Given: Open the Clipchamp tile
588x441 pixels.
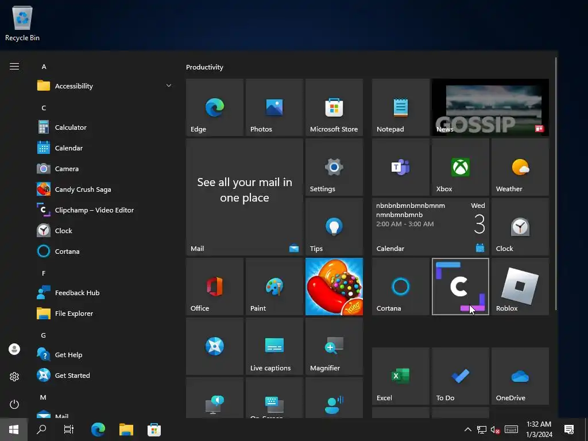Looking at the screenshot, I should pyautogui.click(x=460, y=287).
